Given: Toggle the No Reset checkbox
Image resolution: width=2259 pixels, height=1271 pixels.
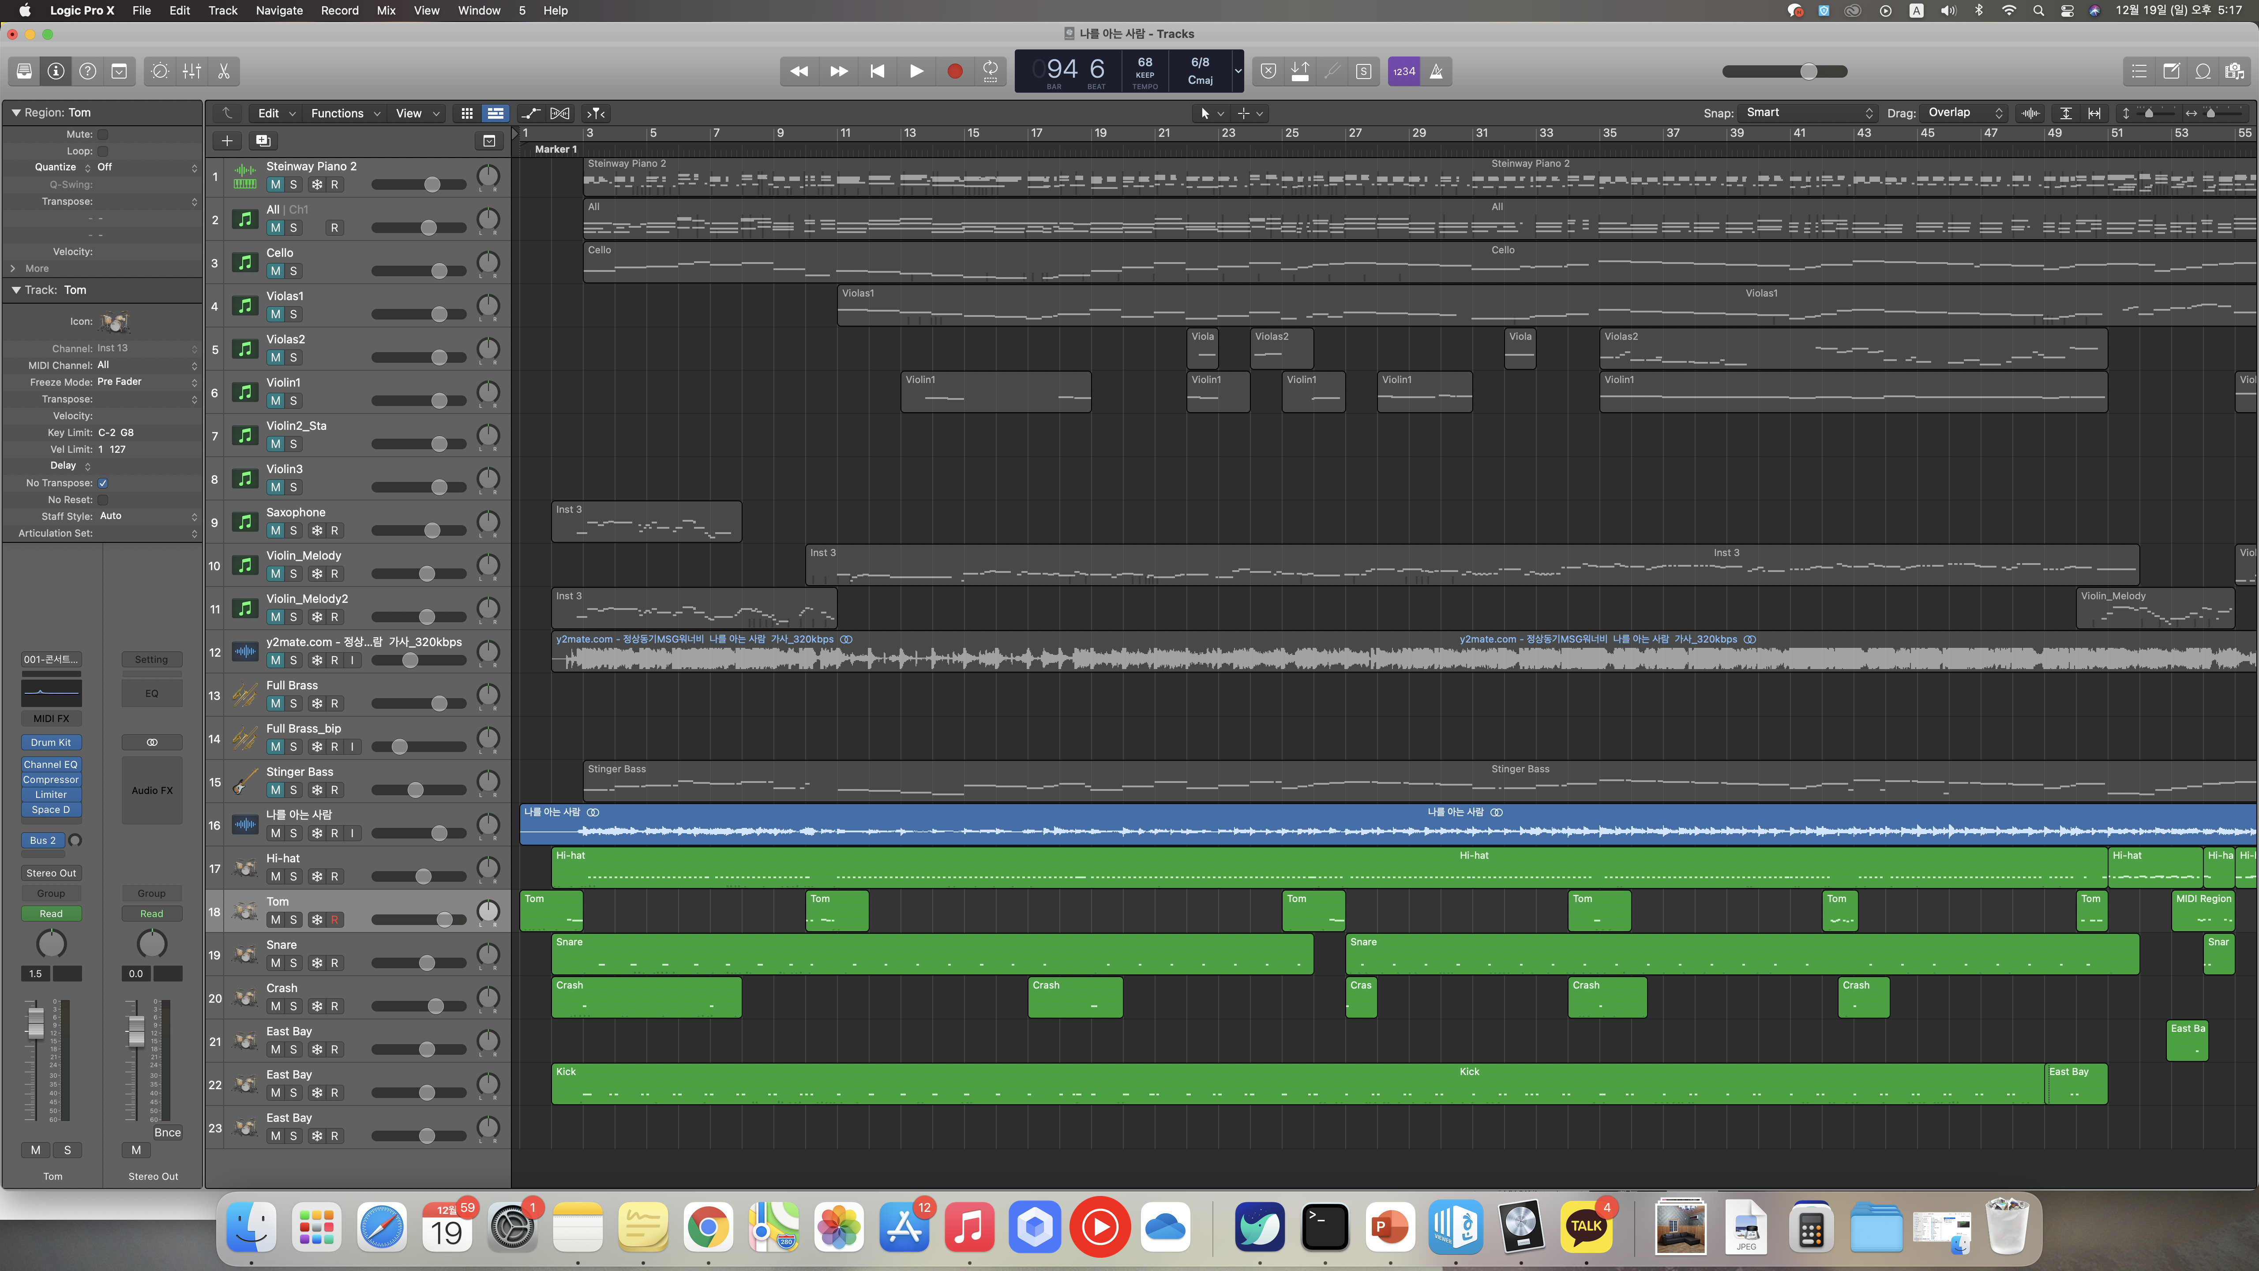Looking at the screenshot, I should [103, 500].
